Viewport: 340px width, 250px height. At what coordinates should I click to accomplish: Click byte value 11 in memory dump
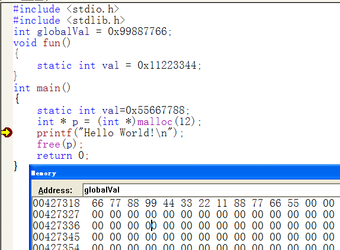[222, 203]
